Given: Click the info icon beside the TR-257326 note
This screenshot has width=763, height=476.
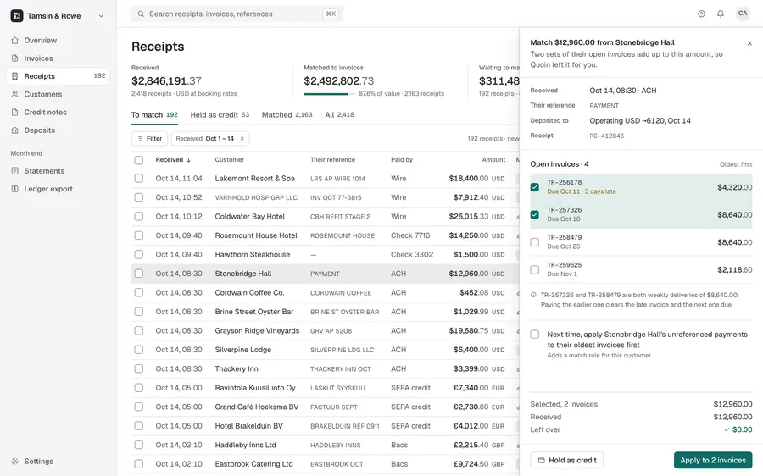Looking at the screenshot, I should click(533, 295).
